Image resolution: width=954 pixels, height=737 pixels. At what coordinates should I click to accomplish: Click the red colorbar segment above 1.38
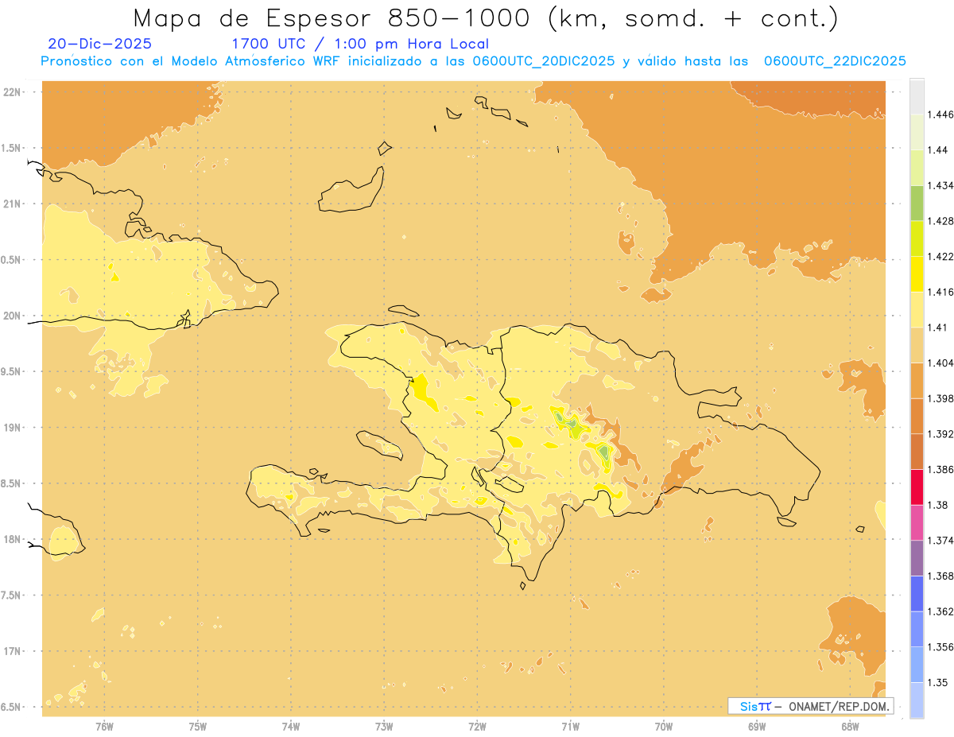[x=917, y=487]
